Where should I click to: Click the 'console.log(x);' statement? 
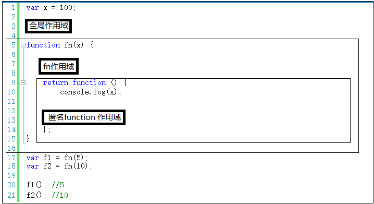point(91,92)
